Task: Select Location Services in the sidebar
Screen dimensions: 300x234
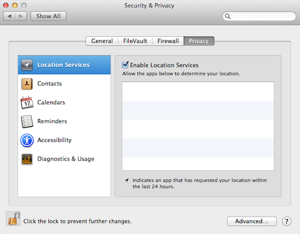Action: [x=64, y=65]
